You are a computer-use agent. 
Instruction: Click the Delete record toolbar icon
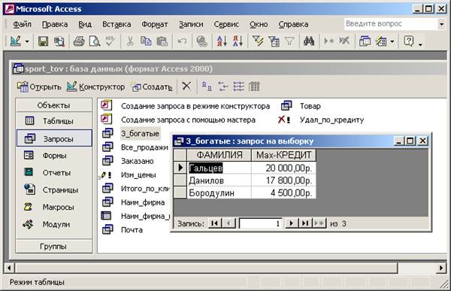(344, 41)
